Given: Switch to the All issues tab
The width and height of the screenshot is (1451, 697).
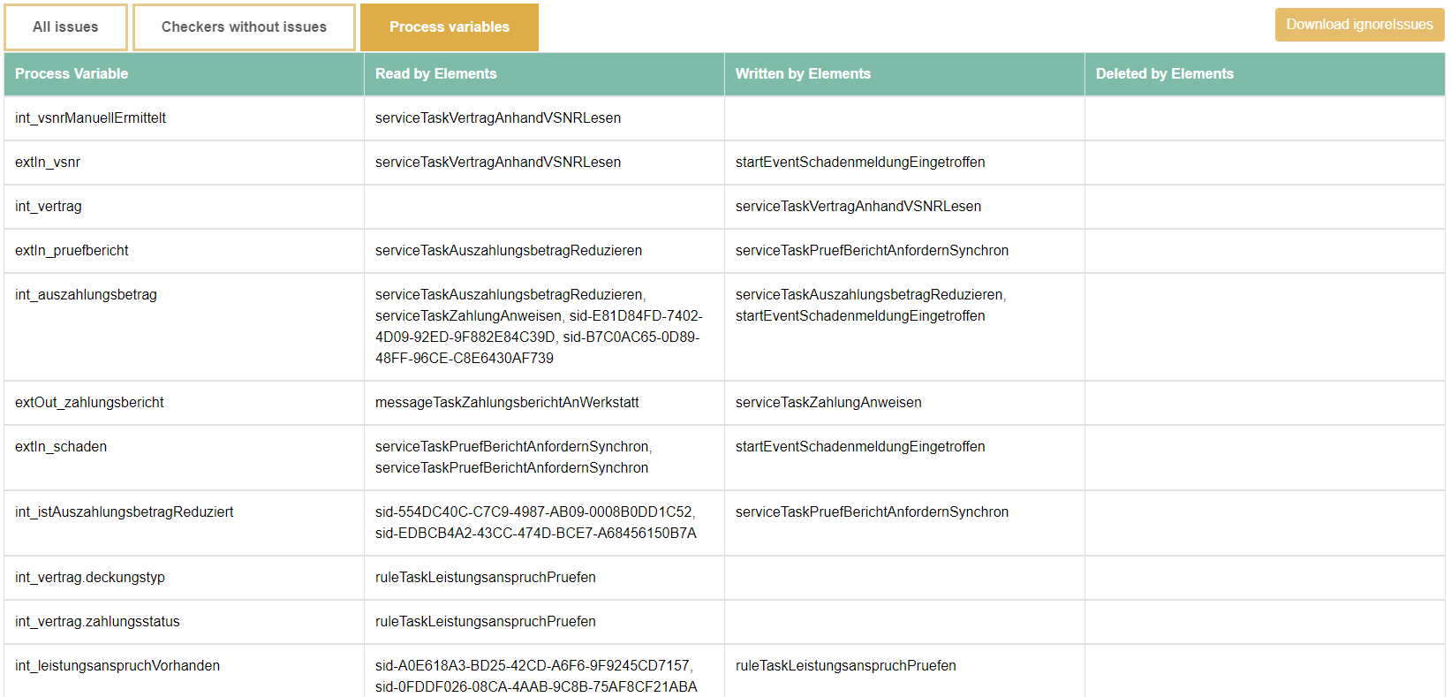Looking at the screenshot, I should click(x=65, y=27).
